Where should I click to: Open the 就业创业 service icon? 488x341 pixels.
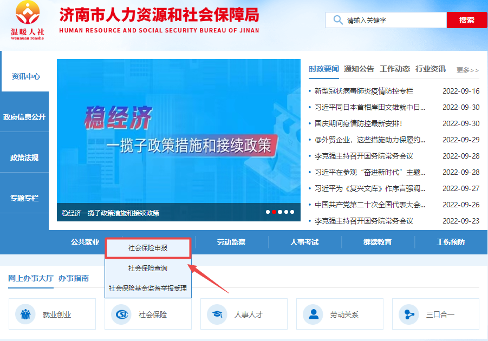pos(25,314)
